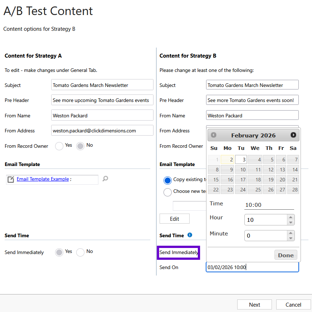Screen dimensions: 312x312
Task: Increase the Hour spinner value
Action: (291, 217)
